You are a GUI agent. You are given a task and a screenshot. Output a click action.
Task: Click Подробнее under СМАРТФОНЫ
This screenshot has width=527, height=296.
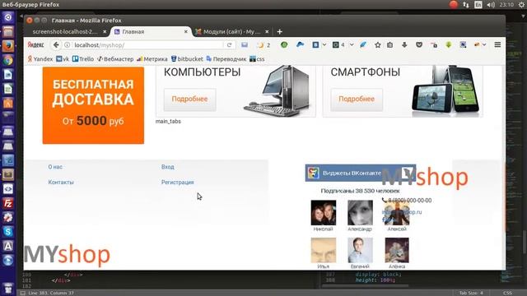point(357,99)
